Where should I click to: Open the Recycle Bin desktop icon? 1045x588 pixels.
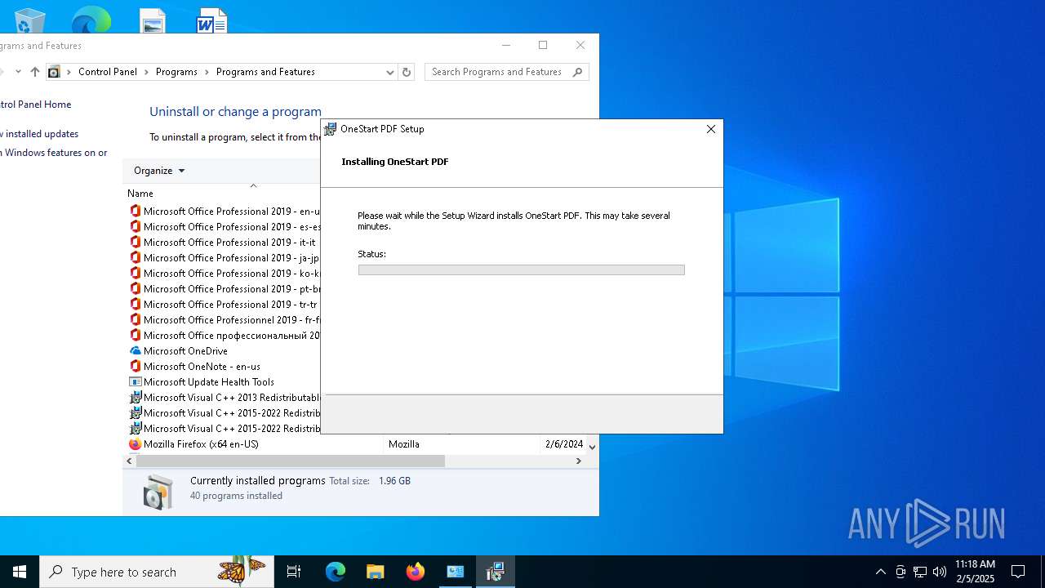(30, 20)
